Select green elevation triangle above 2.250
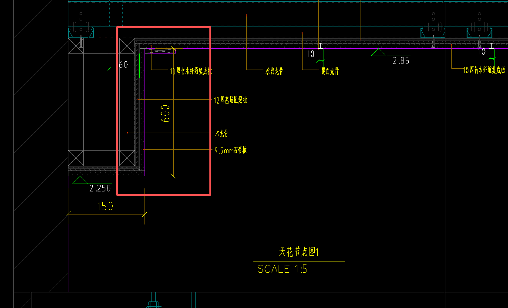Screen dimensions: 508x308 (80, 180)
